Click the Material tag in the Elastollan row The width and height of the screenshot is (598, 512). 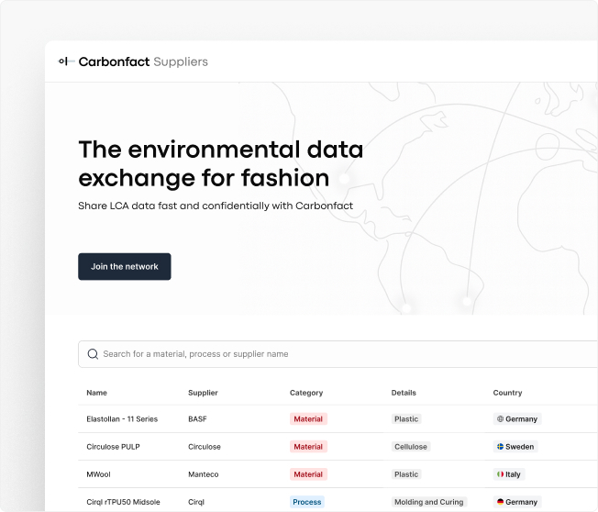[x=308, y=419]
